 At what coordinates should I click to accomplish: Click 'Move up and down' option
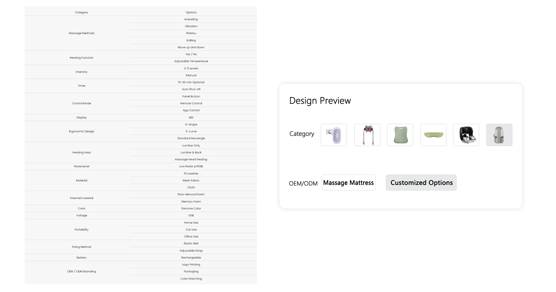(x=191, y=47)
